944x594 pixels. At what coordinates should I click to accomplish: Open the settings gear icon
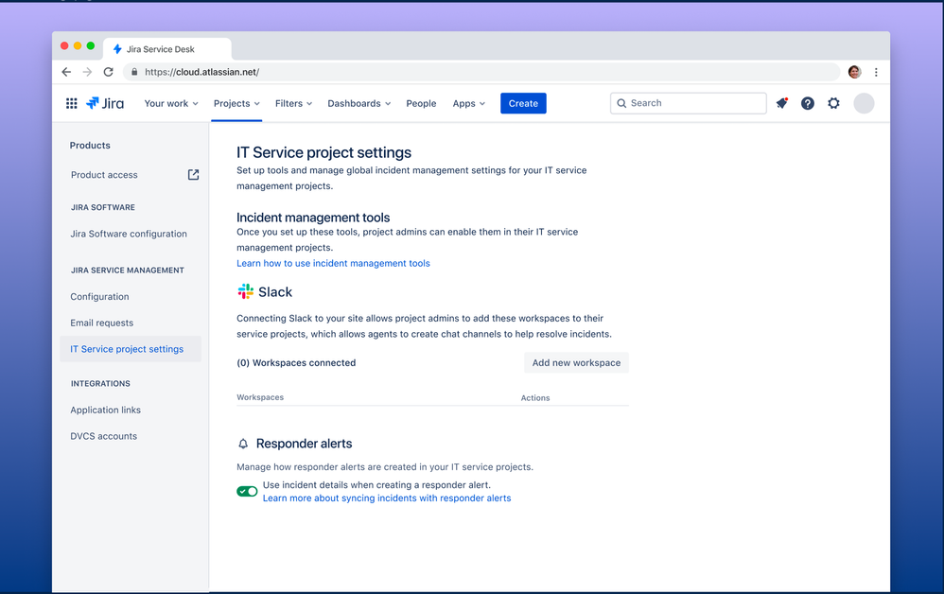pos(833,103)
